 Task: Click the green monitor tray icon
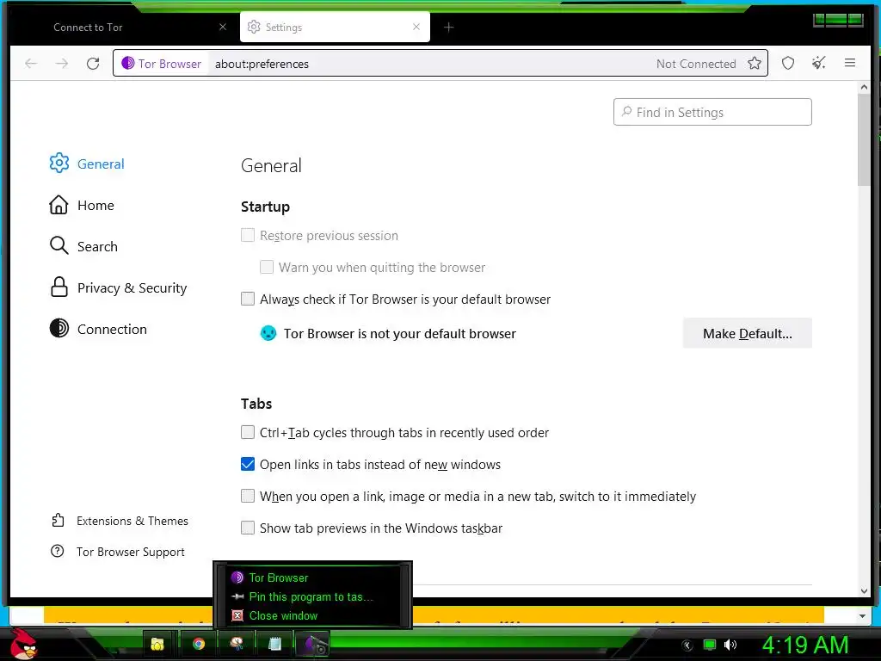coord(710,645)
